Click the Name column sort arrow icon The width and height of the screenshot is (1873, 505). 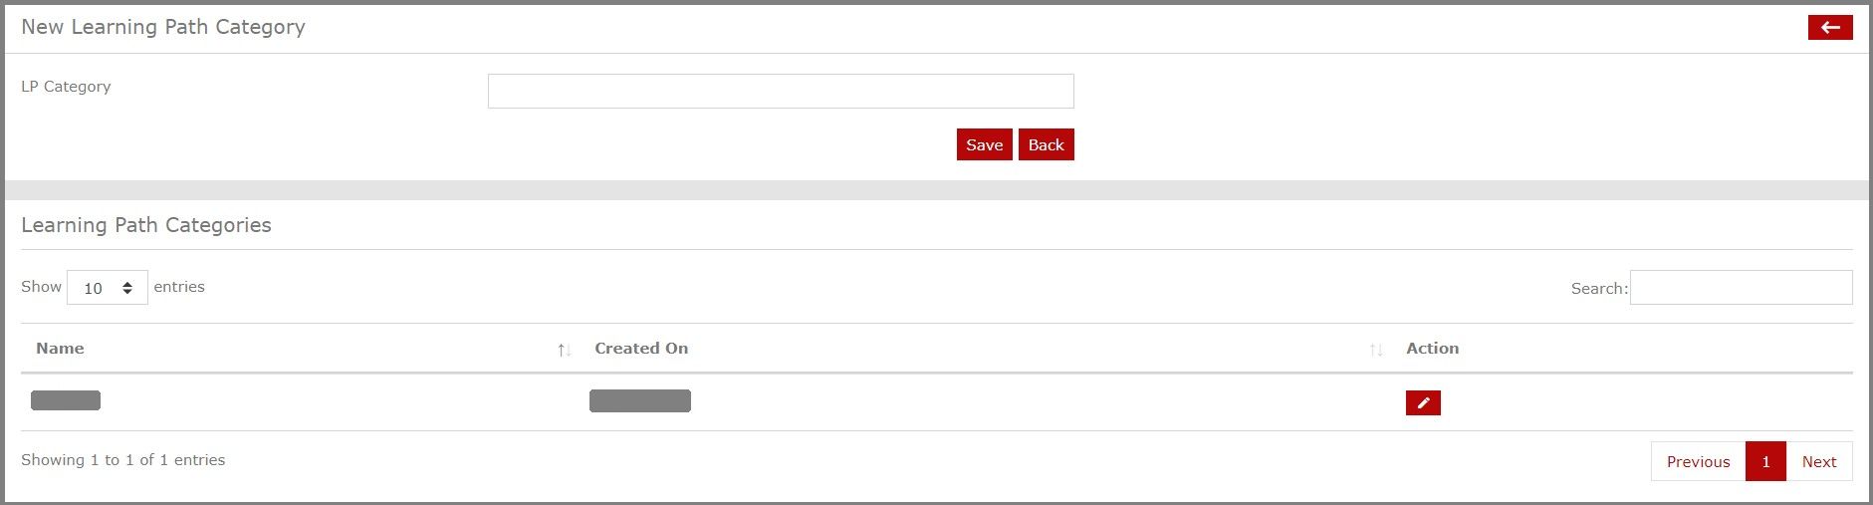click(564, 350)
